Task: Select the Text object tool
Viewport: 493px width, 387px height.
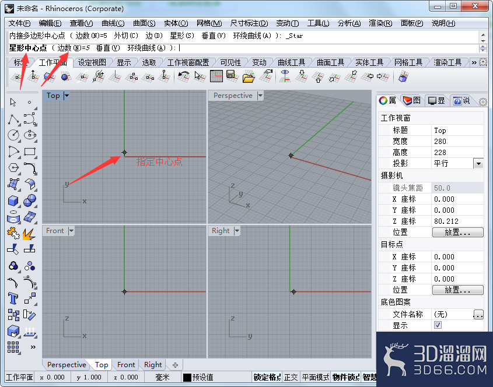Action: tap(13, 298)
